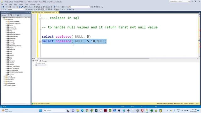Screen dimensions: 201x113
Task: Click the Windows Start button
Action: [41, 110]
